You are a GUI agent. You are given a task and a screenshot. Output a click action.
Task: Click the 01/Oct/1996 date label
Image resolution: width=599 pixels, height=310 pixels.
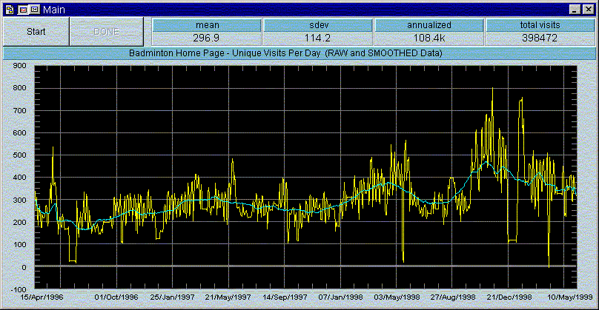coord(116,297)
